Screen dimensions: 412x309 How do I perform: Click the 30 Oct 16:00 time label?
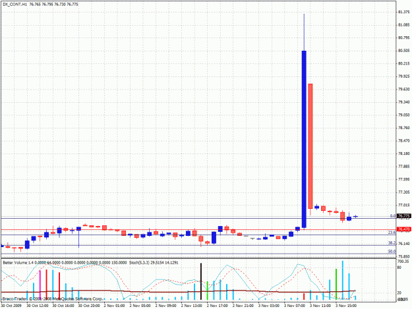coord(63,306)
